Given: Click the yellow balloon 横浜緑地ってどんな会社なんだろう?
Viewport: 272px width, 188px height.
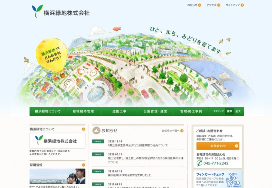Looking at the screenshot, I should (52, 55).
